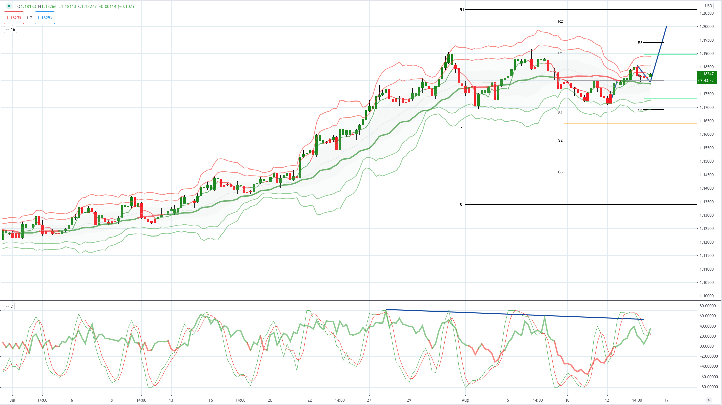The height and width of the screenshot is (405, 722).
Task: Click the 40.00000 oscillator axis label
Action: click(x=707, y=326)
